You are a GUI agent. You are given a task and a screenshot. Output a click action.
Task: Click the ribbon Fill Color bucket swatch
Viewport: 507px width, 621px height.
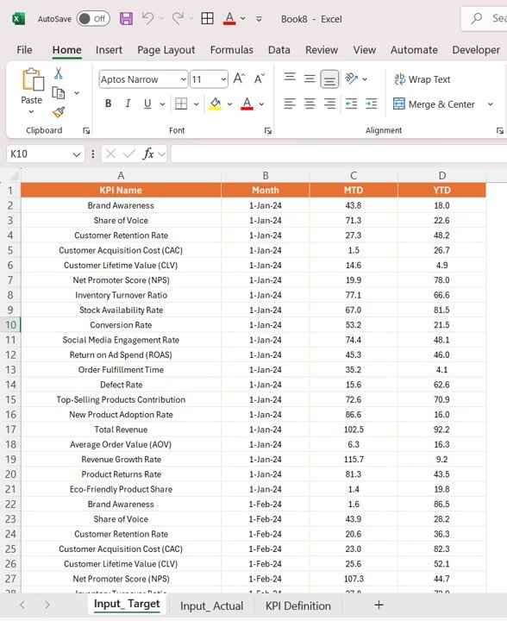pyautogui.click(x=216, y=103)
